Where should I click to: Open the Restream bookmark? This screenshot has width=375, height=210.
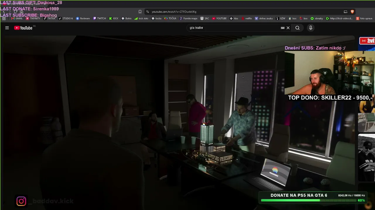click(x=83, y=18)
